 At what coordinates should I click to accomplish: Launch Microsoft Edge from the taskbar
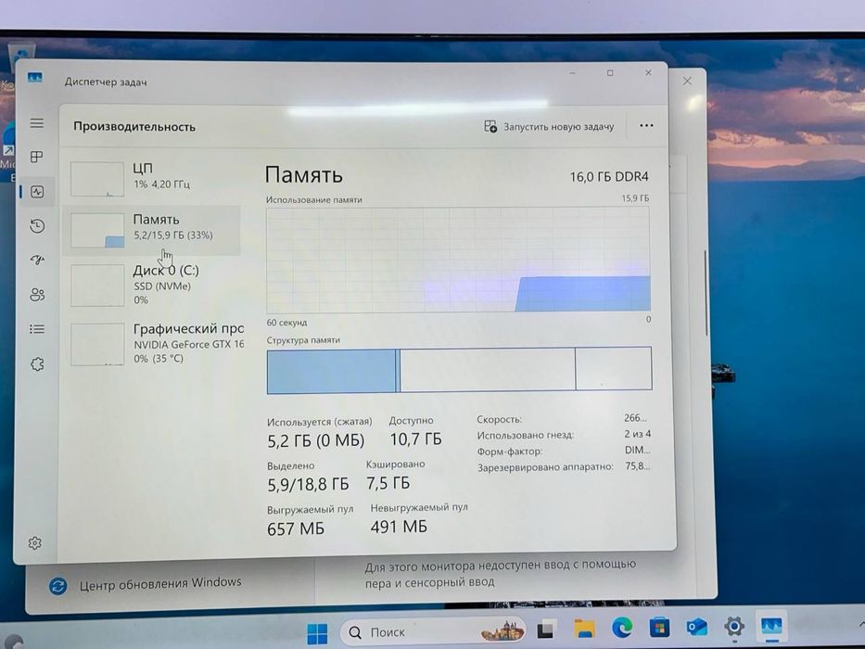click(x=622, y=628)
